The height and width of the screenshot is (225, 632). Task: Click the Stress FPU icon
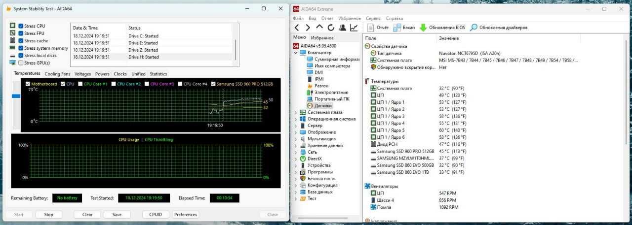12,33
